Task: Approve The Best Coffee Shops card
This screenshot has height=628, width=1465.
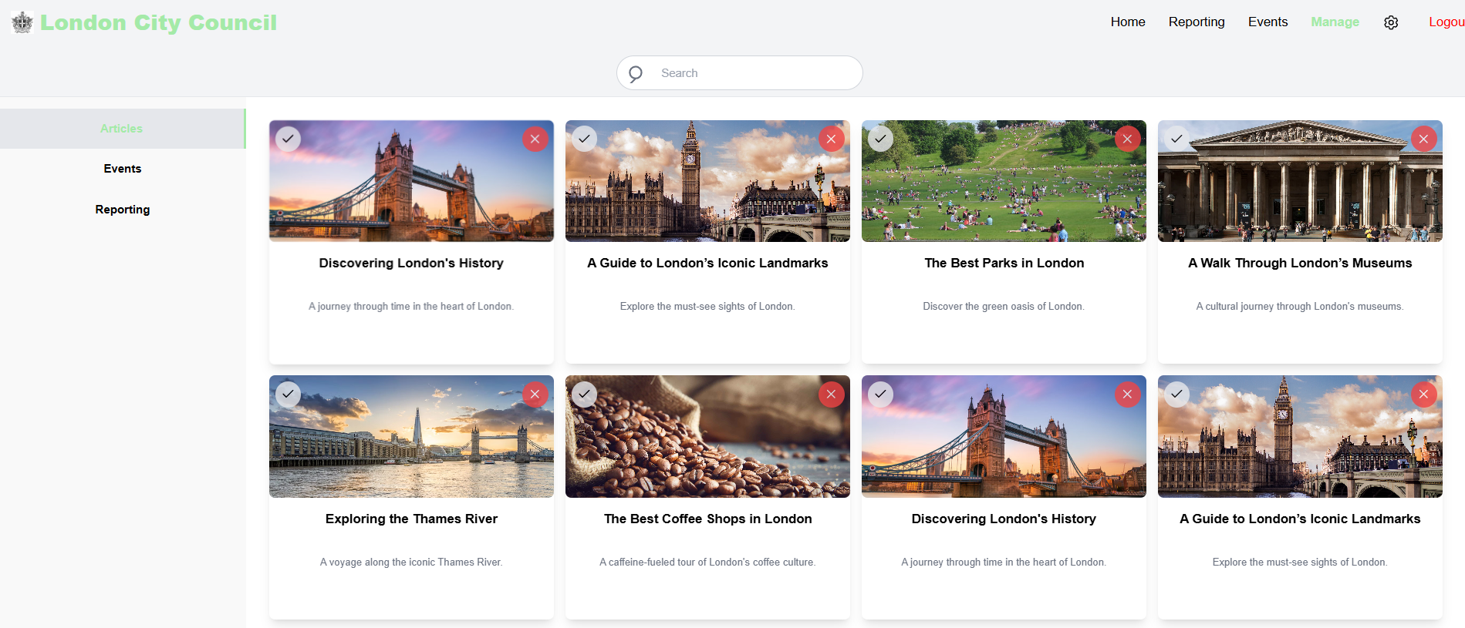Action: pyautogui.click(x=585, y=394)
